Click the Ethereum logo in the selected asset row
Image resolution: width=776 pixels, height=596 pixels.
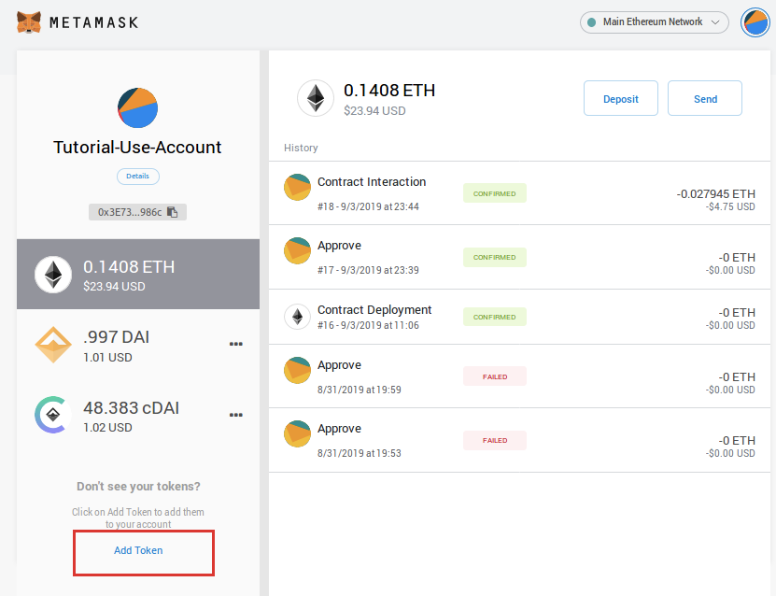pos(53,275)
